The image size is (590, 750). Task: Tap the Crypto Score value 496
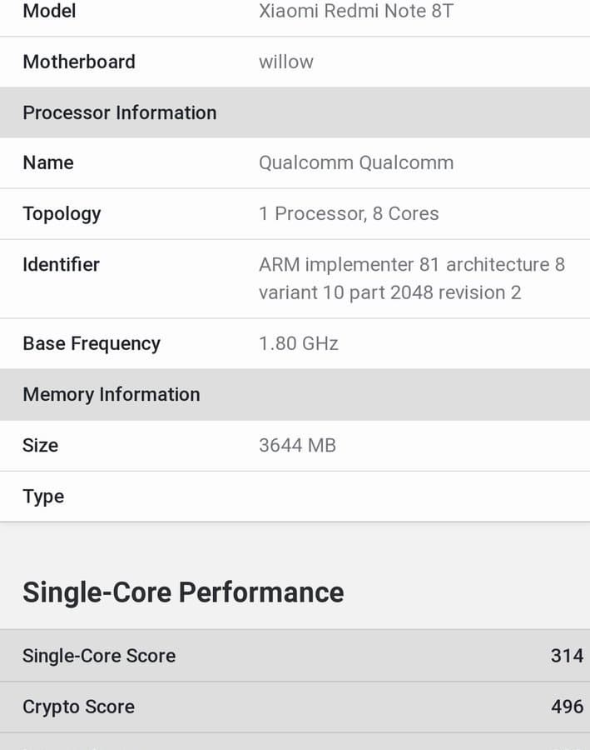(x=567, y=707)
